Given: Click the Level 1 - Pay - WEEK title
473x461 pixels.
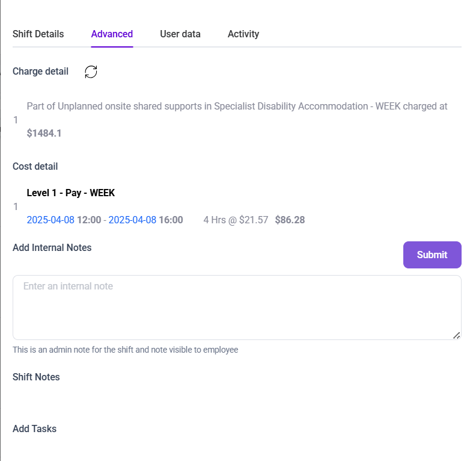Looking at the screenshot, I should pyautogui.click(x=71, y=193).
